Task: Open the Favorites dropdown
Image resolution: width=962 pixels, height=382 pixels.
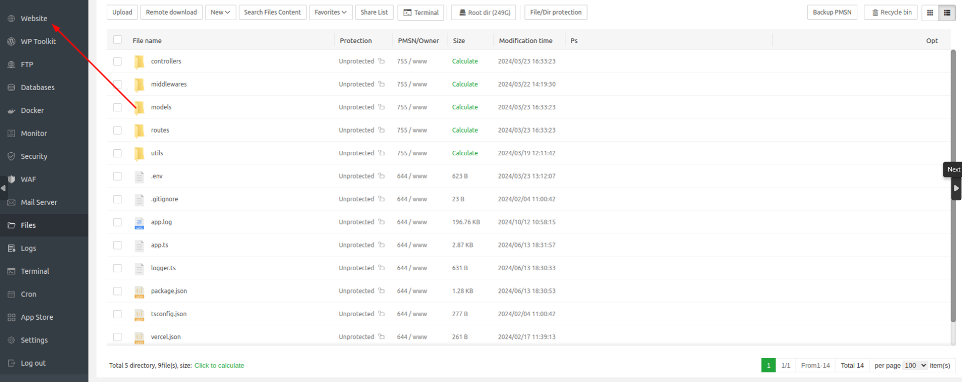Action: click(330, 12)
